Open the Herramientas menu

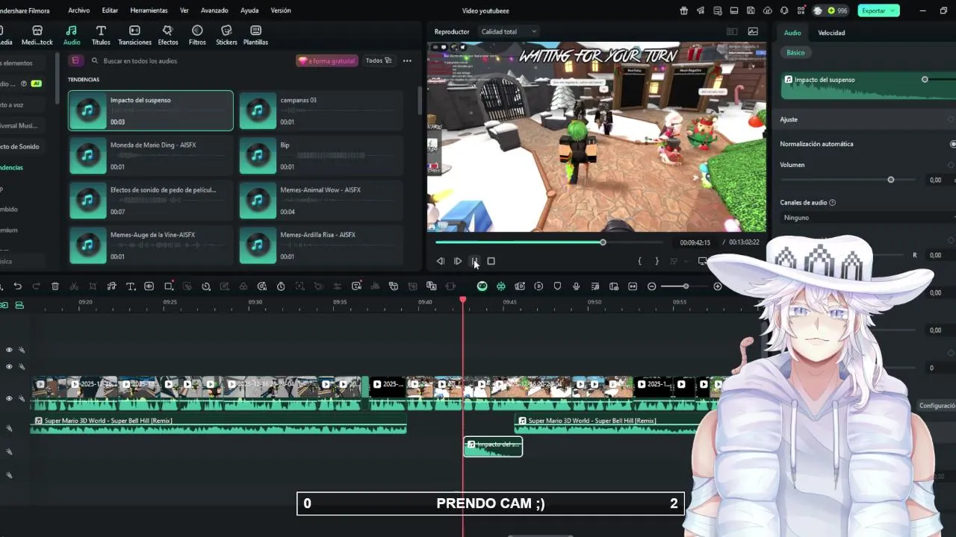tap(149, 10)
